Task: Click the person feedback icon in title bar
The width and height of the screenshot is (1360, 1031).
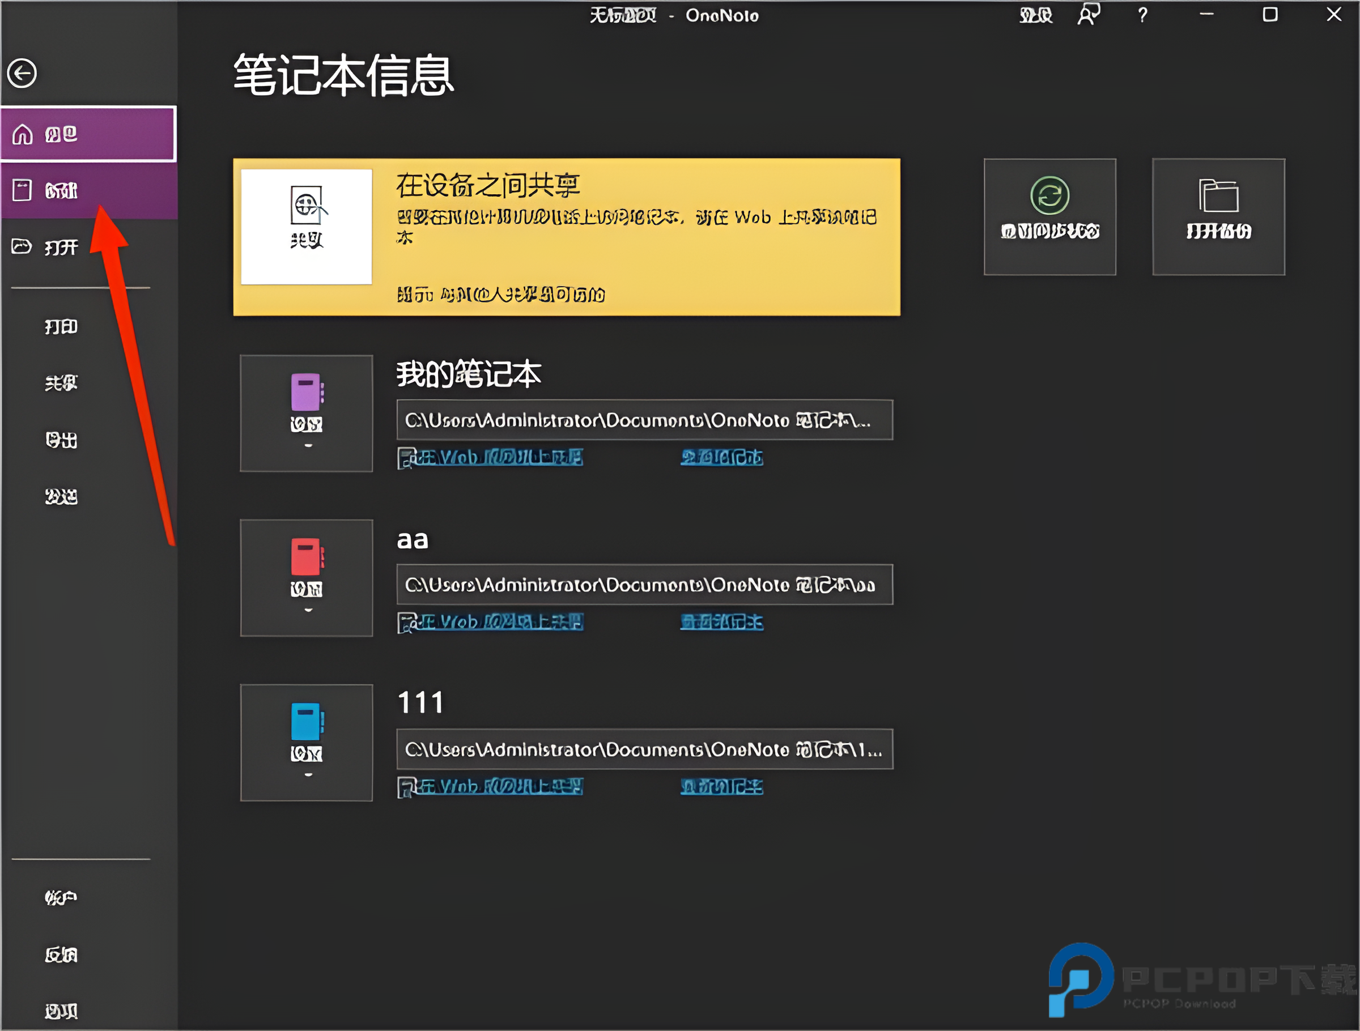Action: coord(1089,15)
